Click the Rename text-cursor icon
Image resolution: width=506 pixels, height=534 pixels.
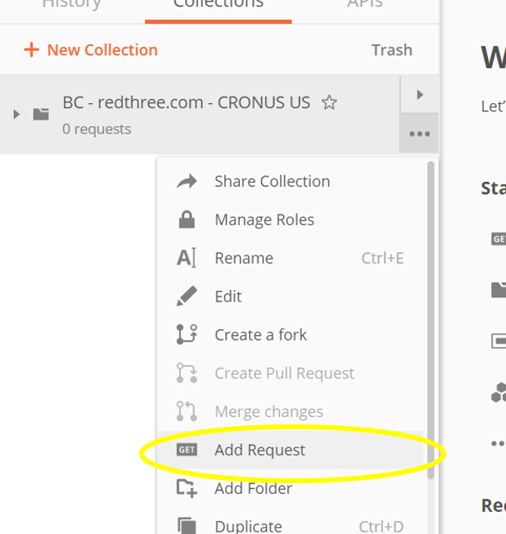pos(186,258)
